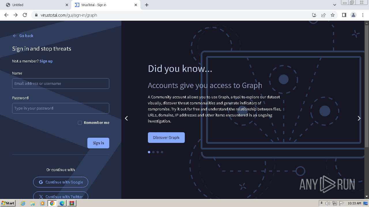Bookmark this page with star icon
Viewport: 369px width, 207px height.
tap(333, 15)
